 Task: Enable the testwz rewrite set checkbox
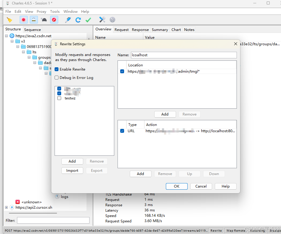click(59, 98)
